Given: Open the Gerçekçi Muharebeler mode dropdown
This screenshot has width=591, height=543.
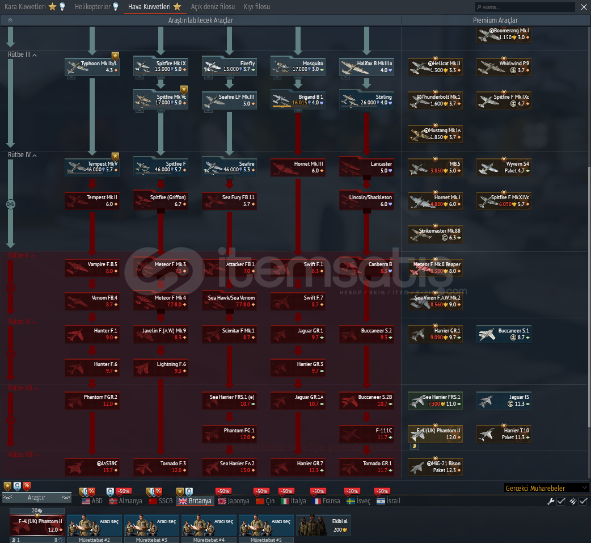Looking at the screenshot, I should pyautogui.click(x=546, y=488).
